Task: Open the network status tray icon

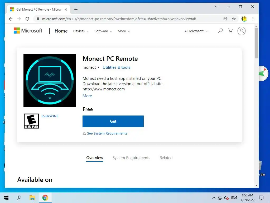Action: 220,198
